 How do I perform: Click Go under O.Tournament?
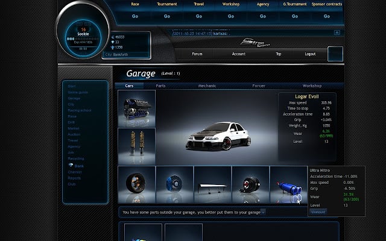295,16
